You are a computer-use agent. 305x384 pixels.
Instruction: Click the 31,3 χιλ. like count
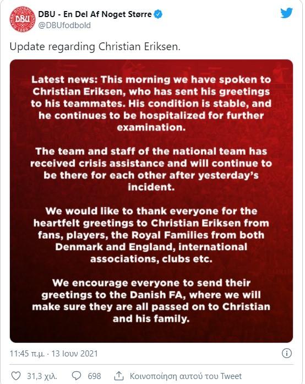(x=42, y=376)
